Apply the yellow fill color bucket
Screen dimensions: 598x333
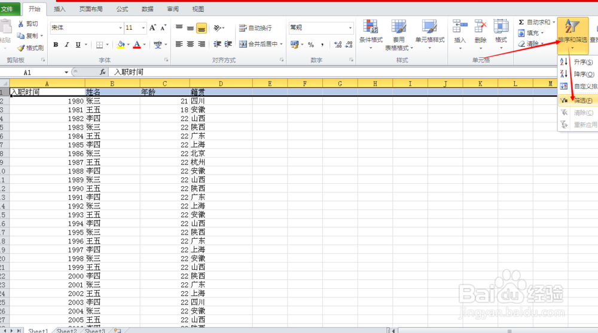pyautogui.click(x=121, y=45)
